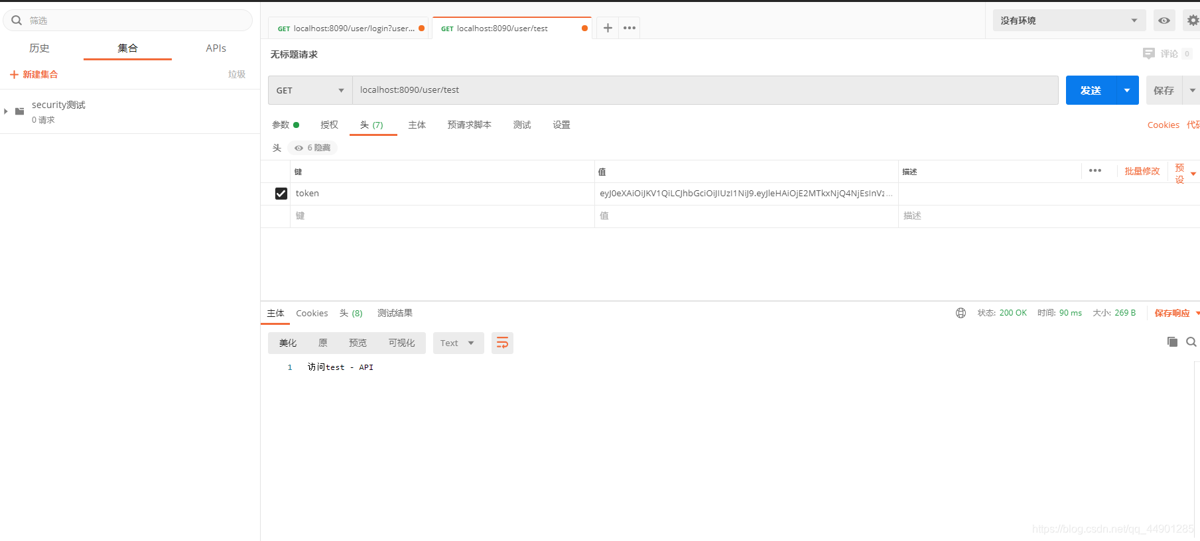
Task: Click the 筛选 filter input field
Action: [x=127, y=21]
